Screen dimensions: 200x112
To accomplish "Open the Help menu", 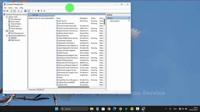I will coord(22,8).
